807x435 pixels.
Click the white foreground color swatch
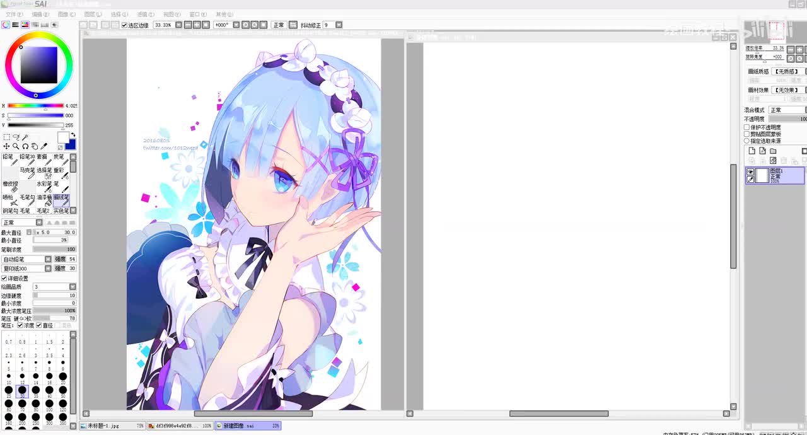coord(63,137)
